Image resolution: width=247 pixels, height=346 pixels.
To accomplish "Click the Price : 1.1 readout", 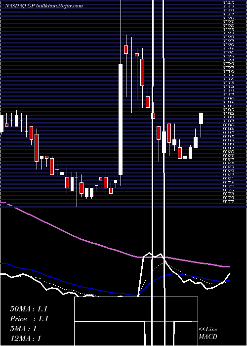I will tap(29, 319).
